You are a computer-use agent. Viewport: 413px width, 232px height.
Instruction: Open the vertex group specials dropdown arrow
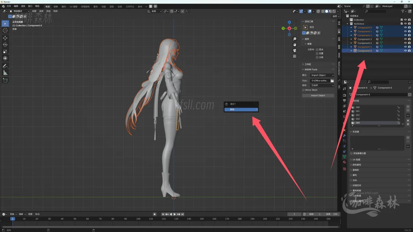click(x=408, y=116)
